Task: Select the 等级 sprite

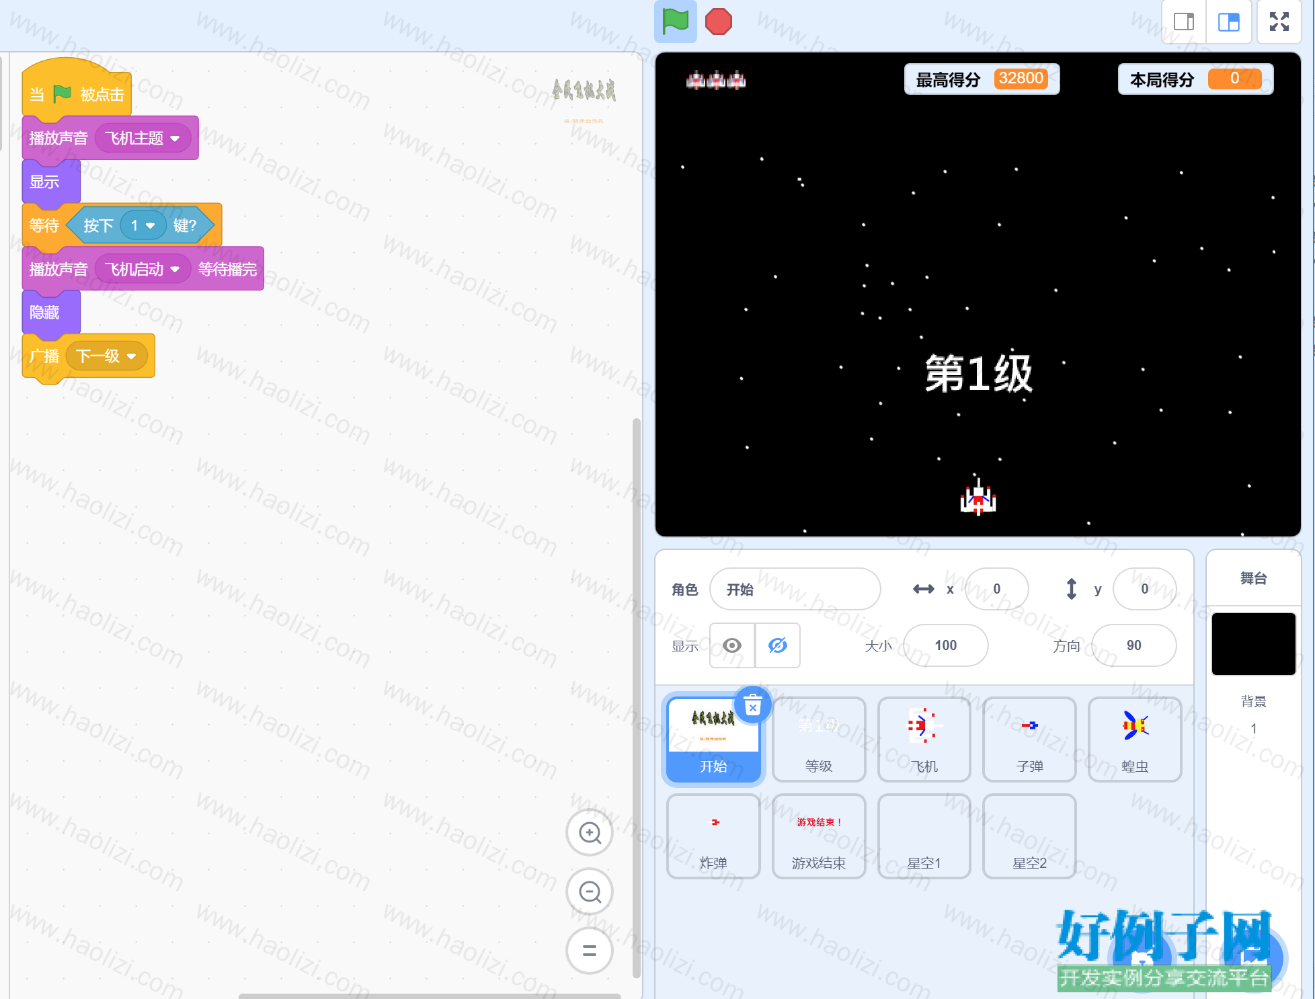Action: tap(819, 739)
